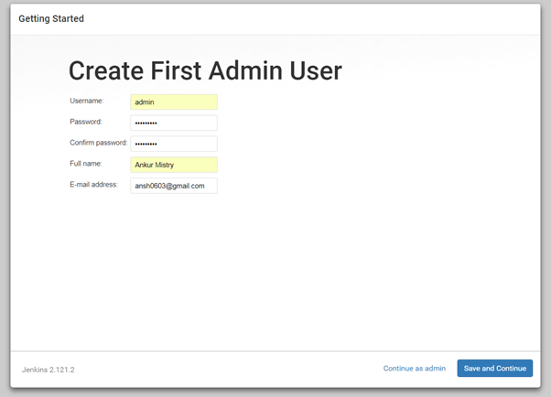Click the Username: label
Screen dimensions: 551x397
[87, 101]
